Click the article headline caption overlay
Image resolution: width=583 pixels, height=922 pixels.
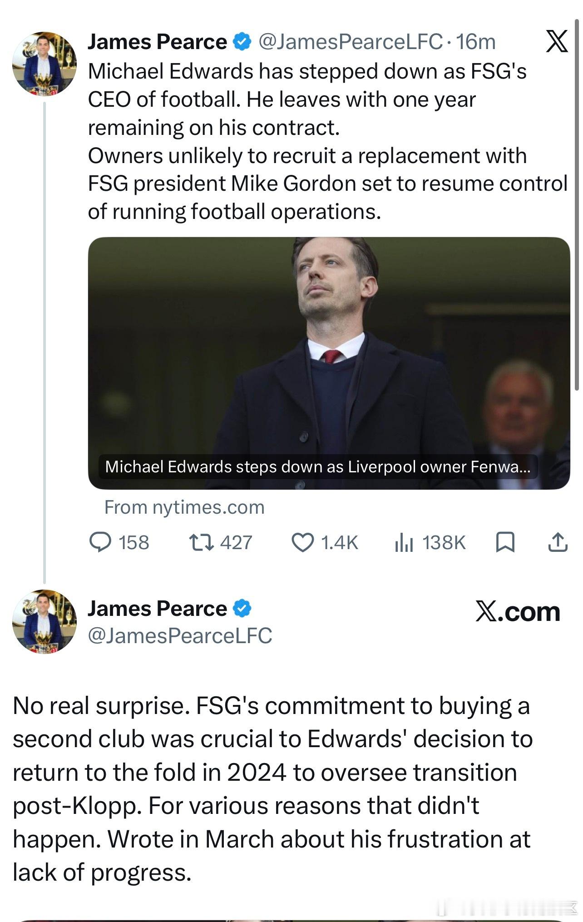pos(318,467)
